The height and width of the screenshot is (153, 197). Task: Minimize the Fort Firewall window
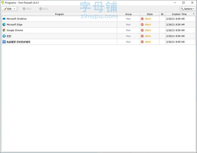[175, 3]
